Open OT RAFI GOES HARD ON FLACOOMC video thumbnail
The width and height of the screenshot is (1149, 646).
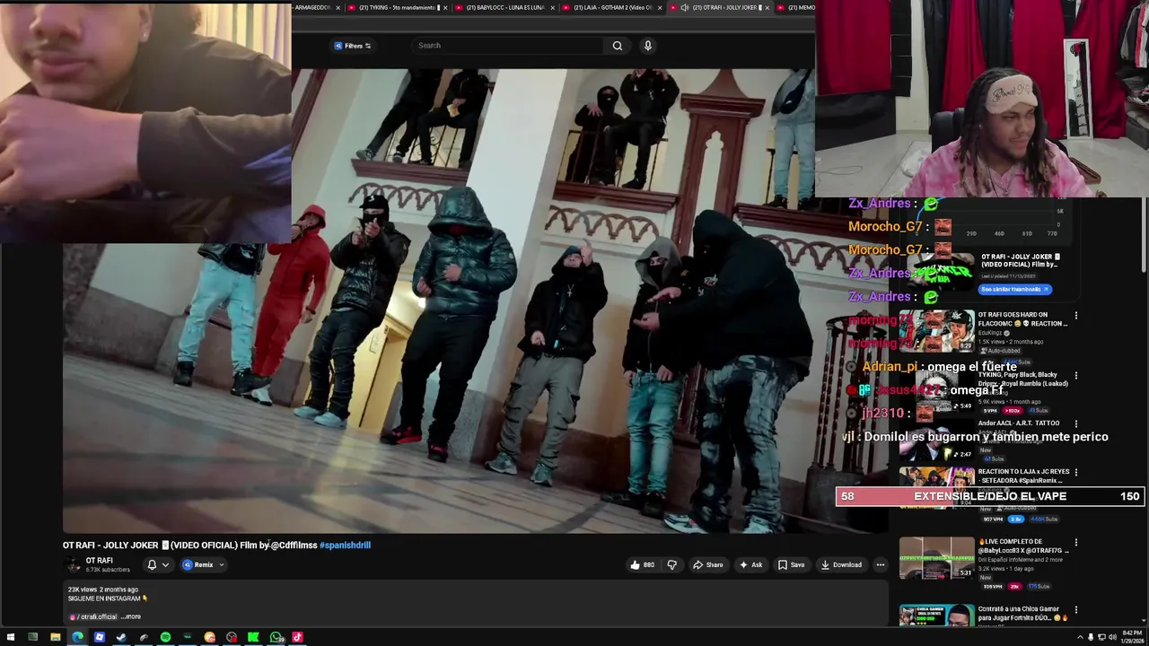coord(936,330)
